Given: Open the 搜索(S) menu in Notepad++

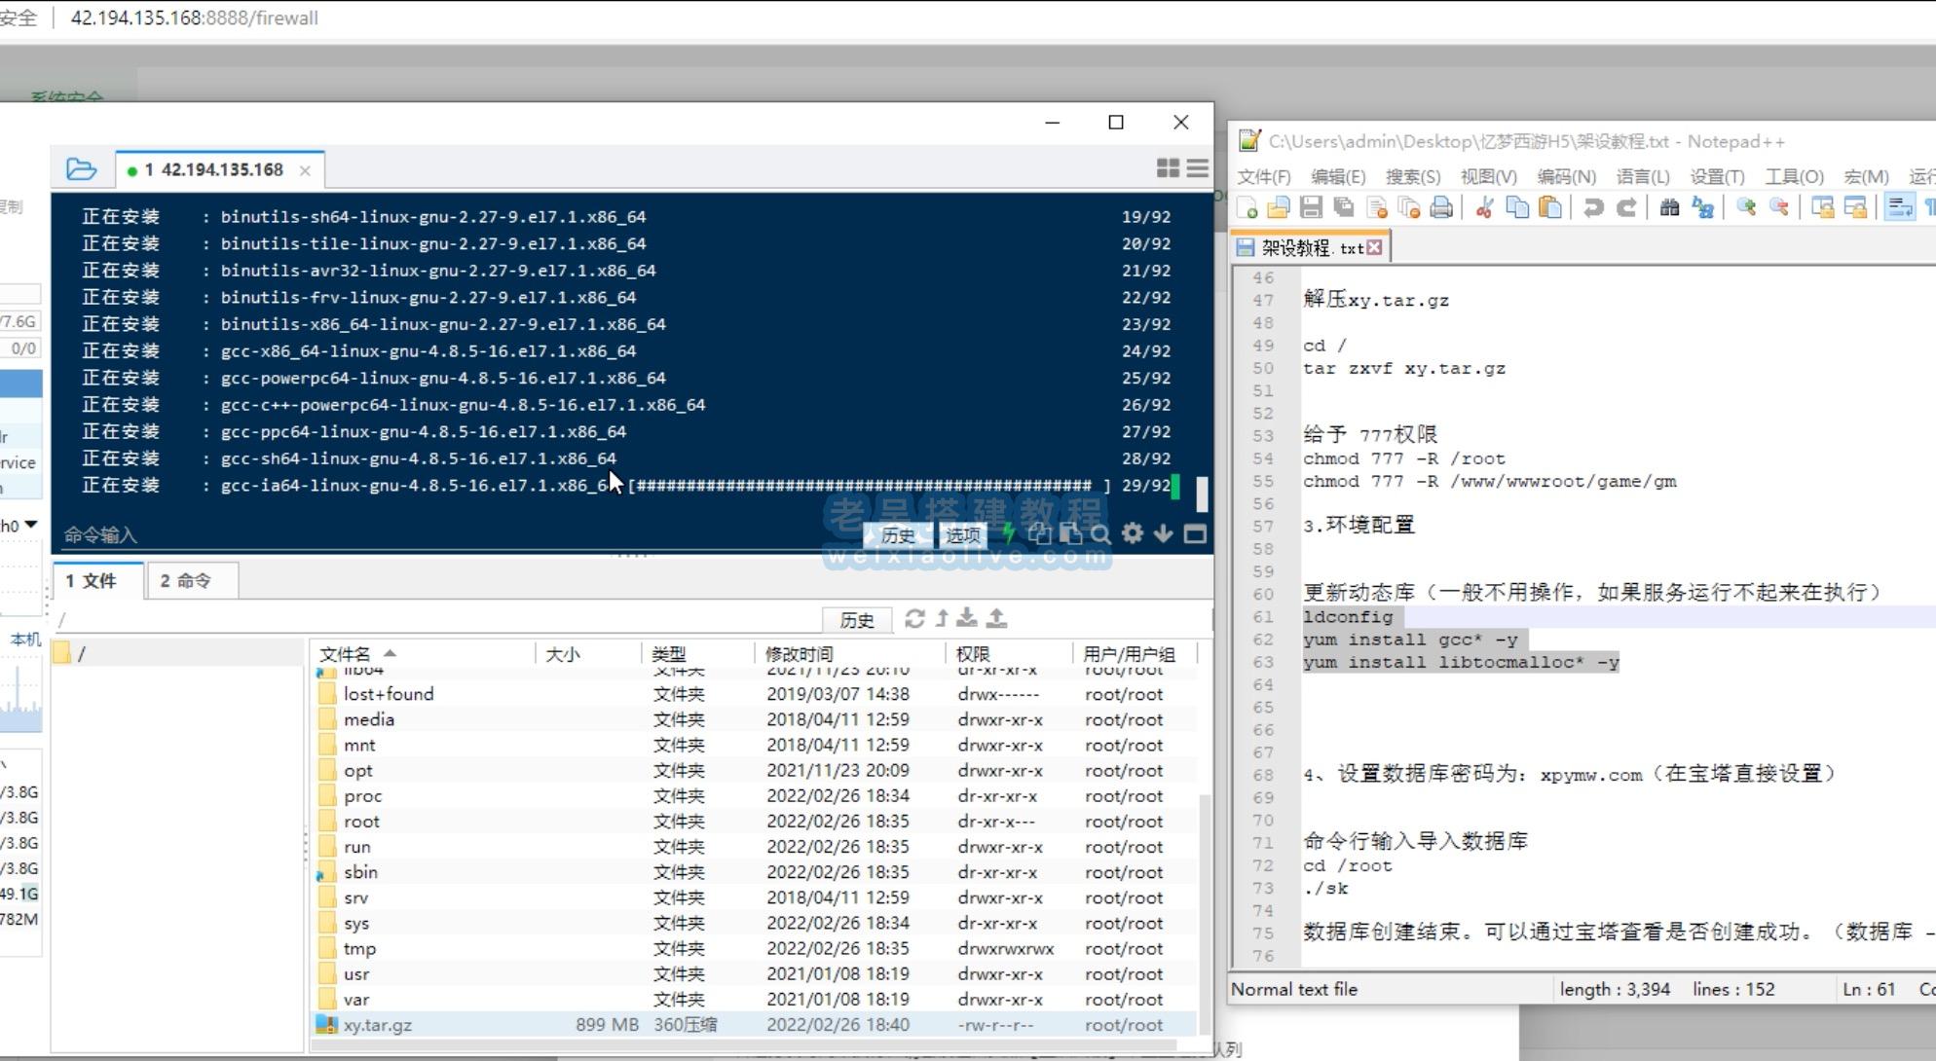Looking at the screenshot, I should click(x=1413, y=176).
